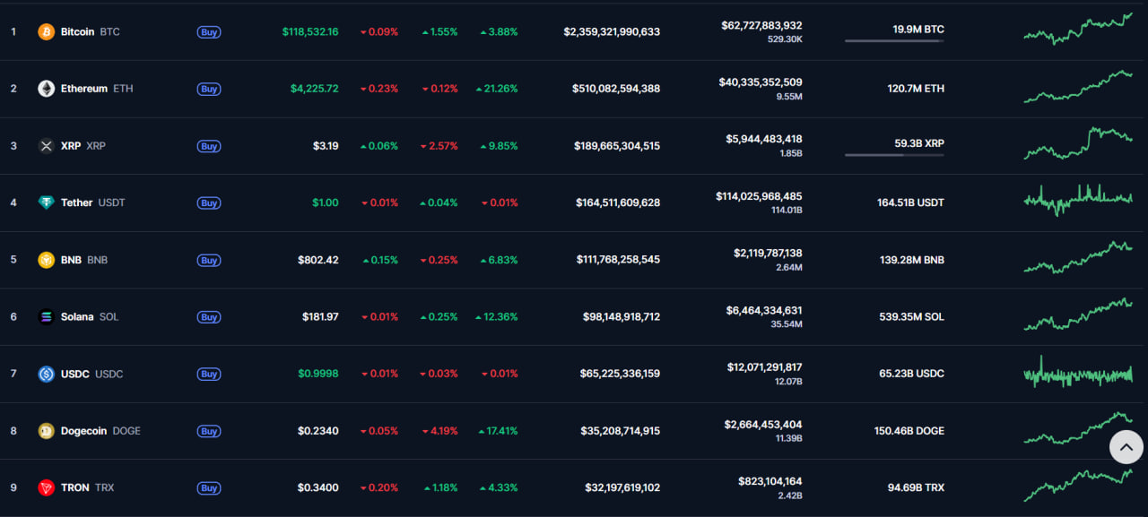Click Buy button for Ethereum
This screenshot has height=517, width=1148.
point(209,89)
